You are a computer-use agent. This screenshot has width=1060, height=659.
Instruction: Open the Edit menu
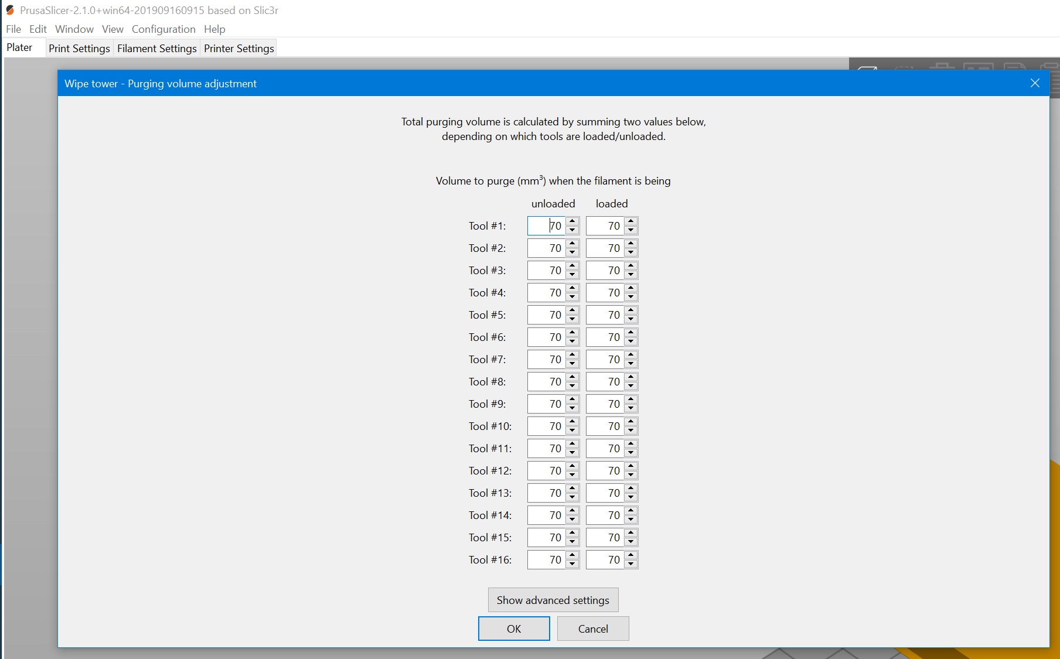point(38,29)
